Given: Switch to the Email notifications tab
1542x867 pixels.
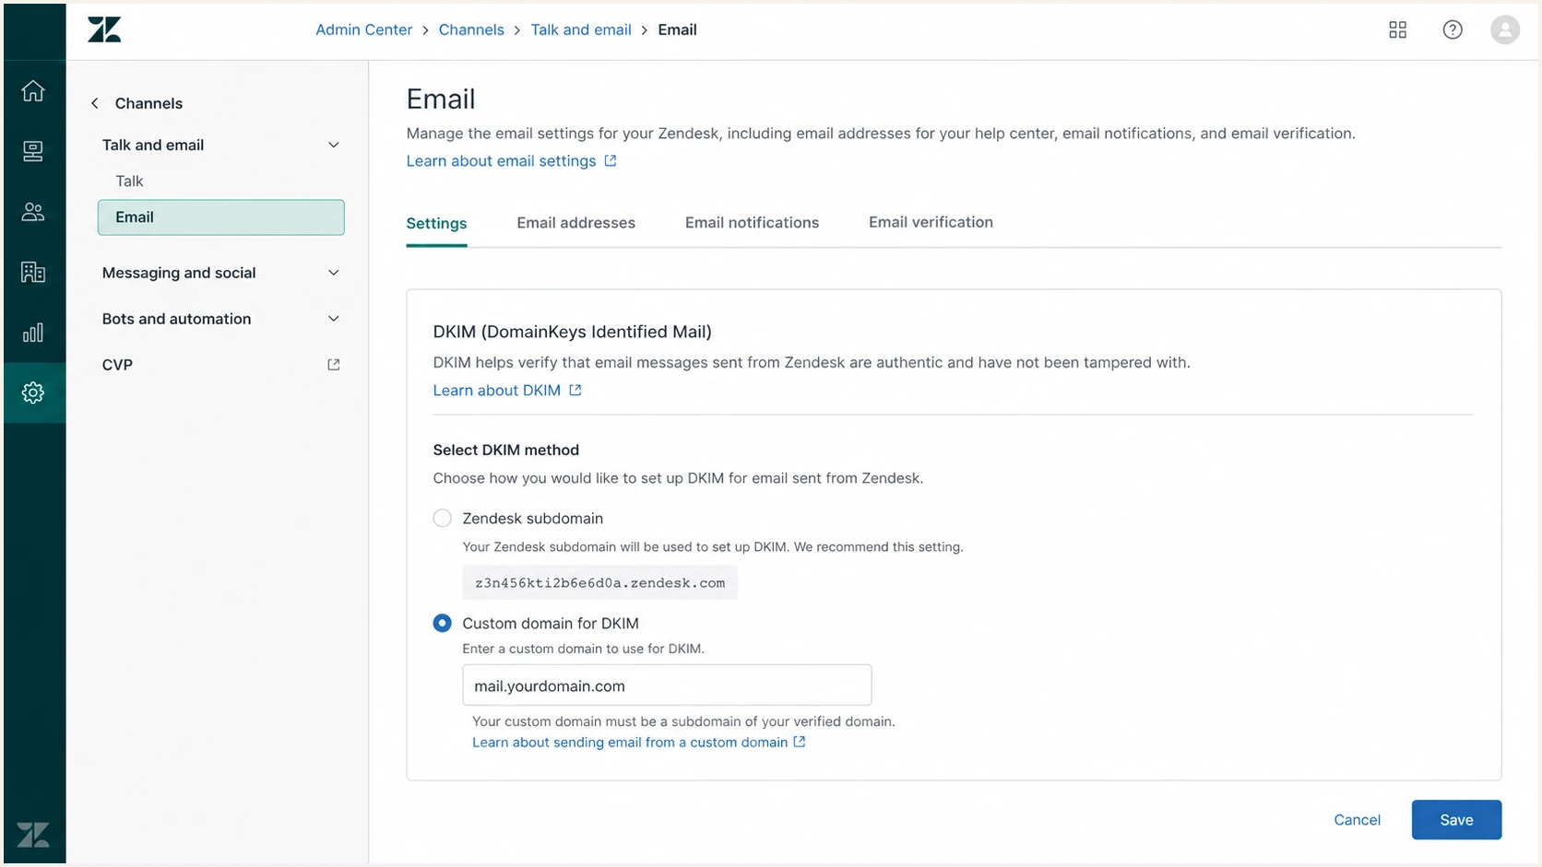Looking at the screenshot, I should coord(752,222).
